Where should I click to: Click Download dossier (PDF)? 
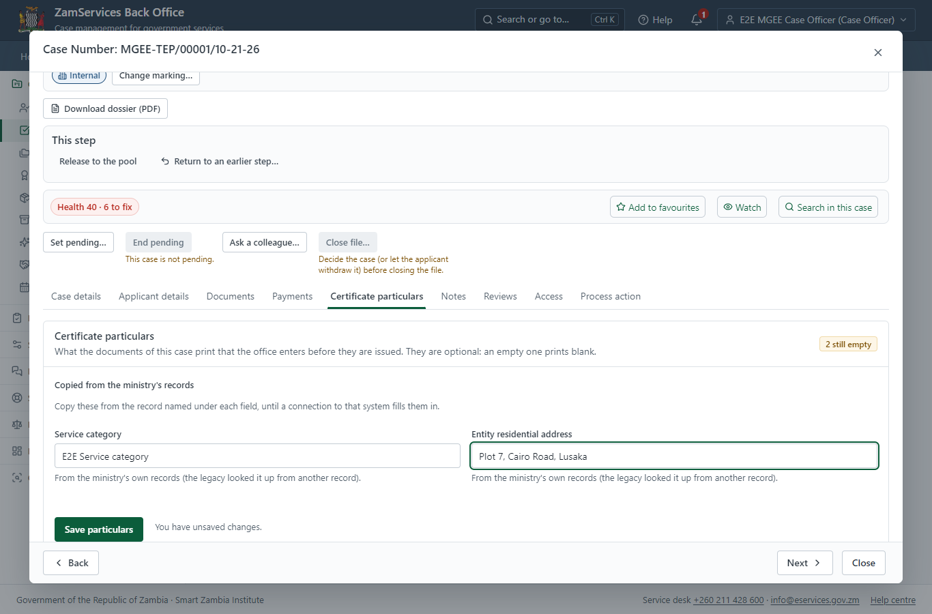click(x=105, y=108)
